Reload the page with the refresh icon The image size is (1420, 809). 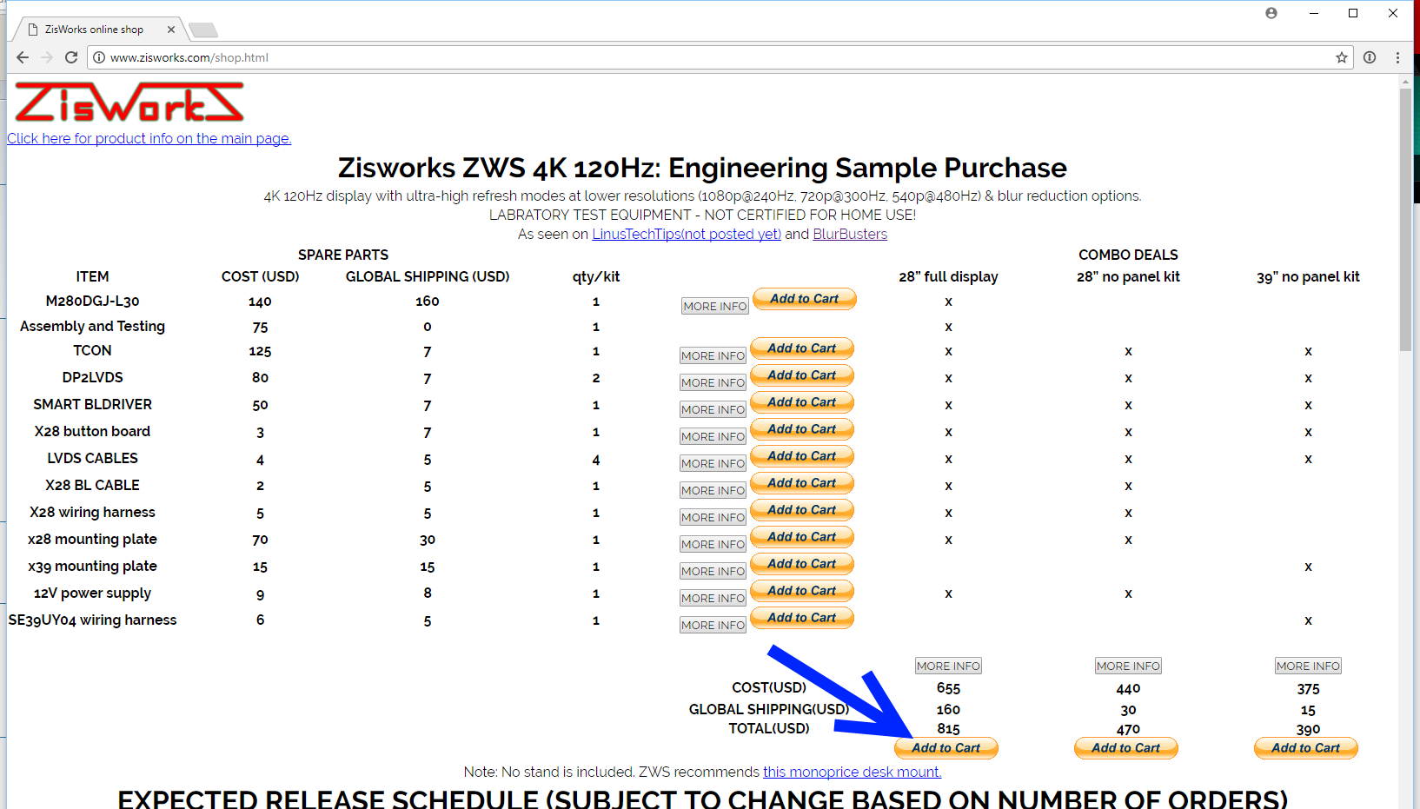click(71, 57)
